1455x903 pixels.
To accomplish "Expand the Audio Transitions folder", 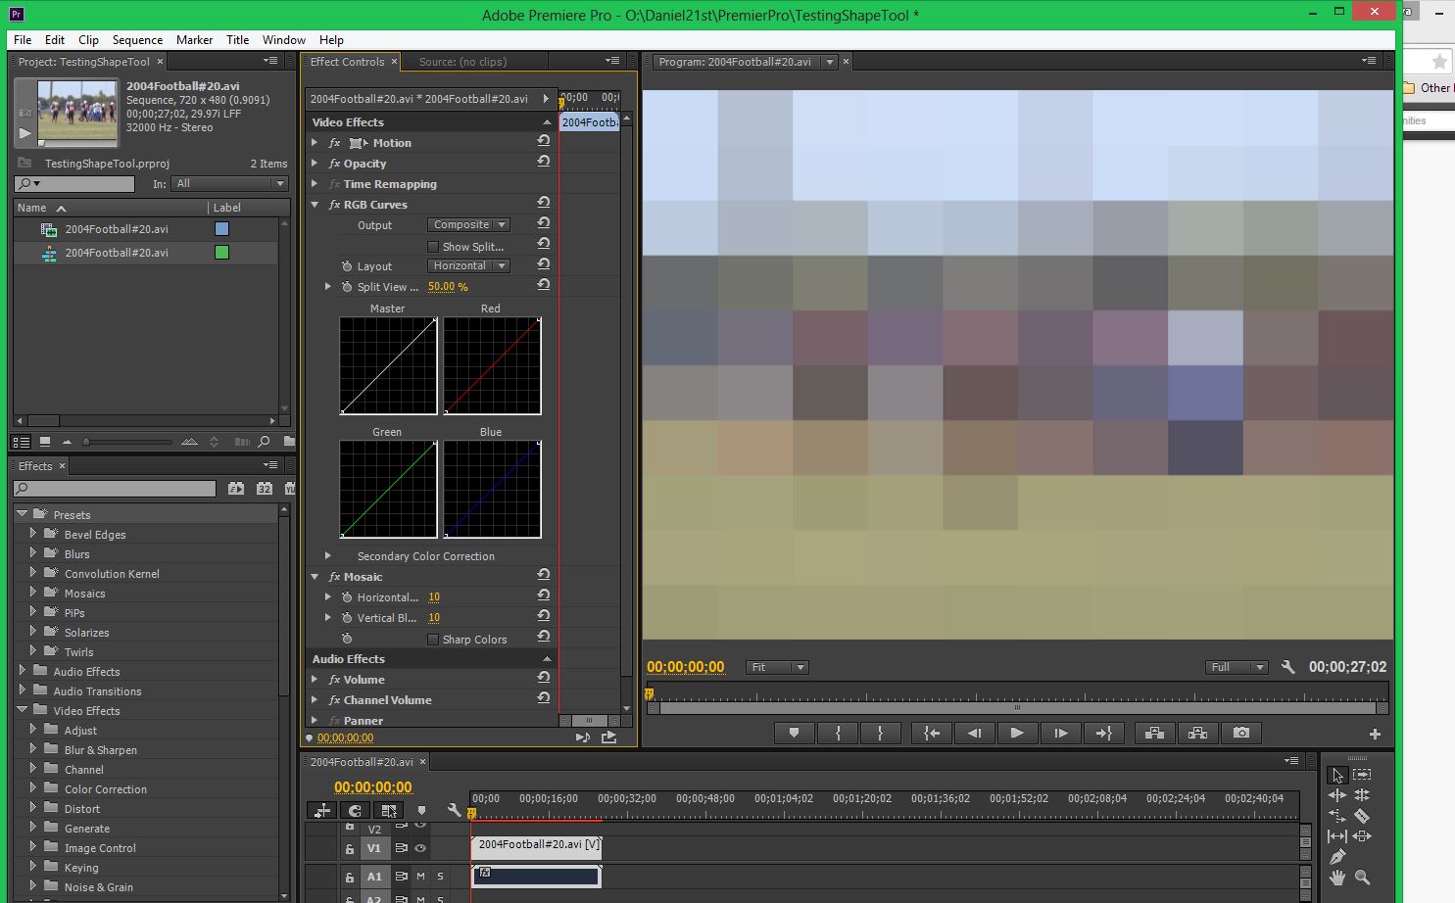I will tap(23, 690).
